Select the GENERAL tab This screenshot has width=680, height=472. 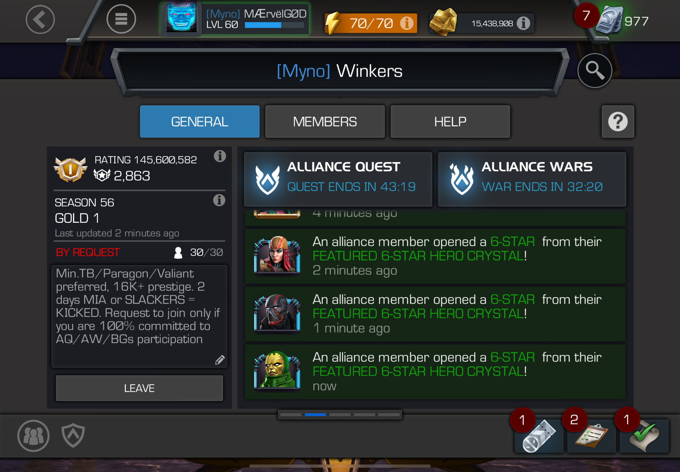(x=199, y=121)
